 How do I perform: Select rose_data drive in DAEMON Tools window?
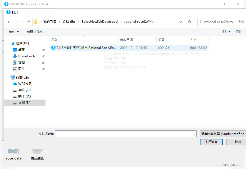13,154
